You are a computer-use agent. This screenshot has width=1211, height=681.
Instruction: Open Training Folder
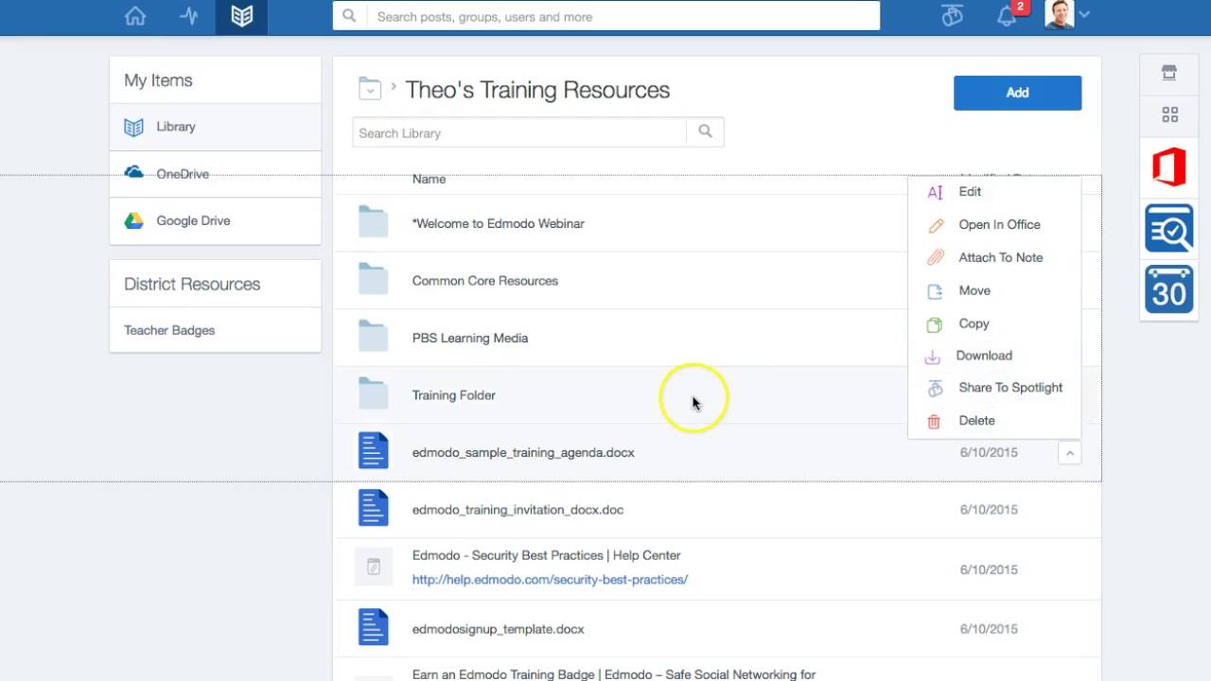(x=454, y=395)
